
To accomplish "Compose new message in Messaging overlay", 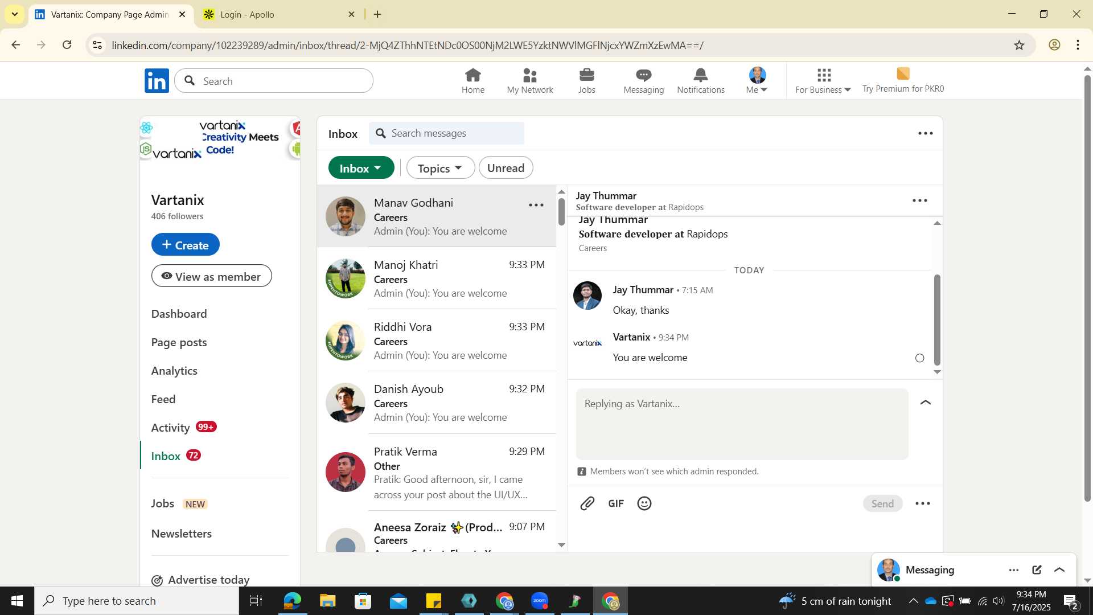I will click(1037, 570).
